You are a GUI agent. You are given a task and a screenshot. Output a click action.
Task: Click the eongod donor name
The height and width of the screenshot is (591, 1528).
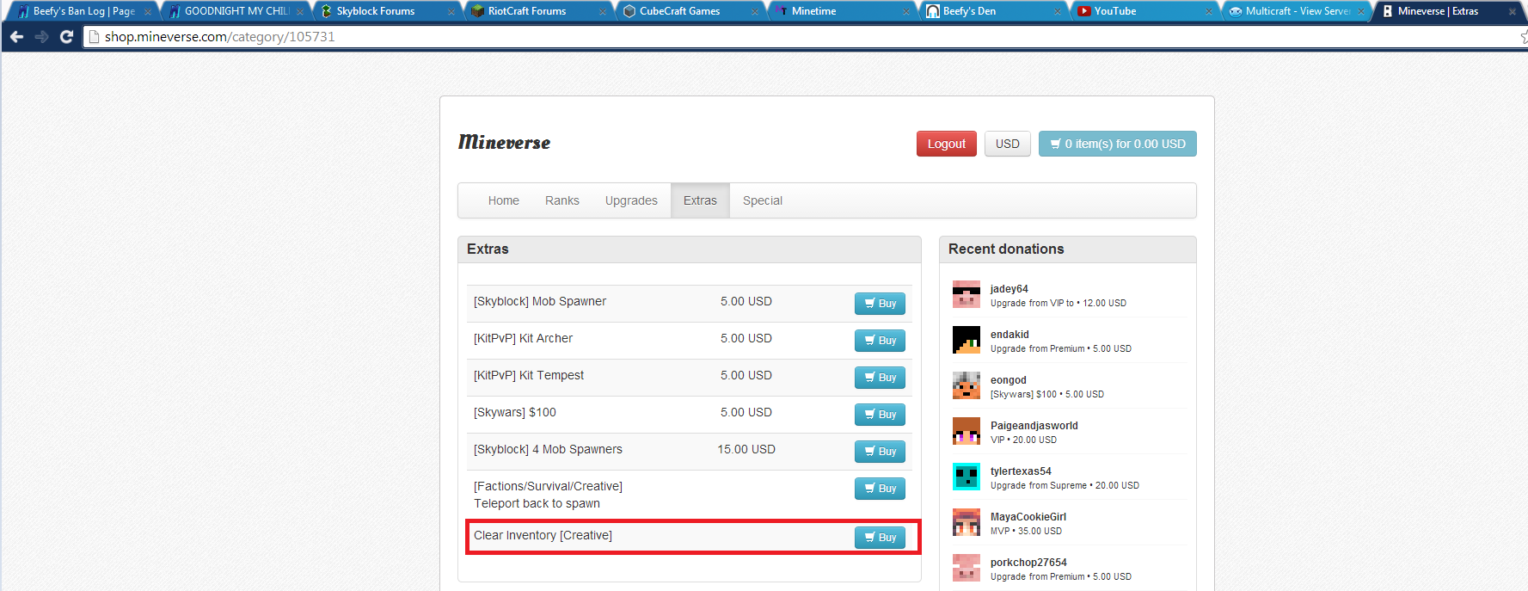pyautogui.click(x=1009, y=380)
